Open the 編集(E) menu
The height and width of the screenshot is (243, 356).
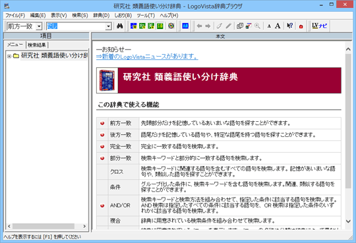[x=38, y=15]
